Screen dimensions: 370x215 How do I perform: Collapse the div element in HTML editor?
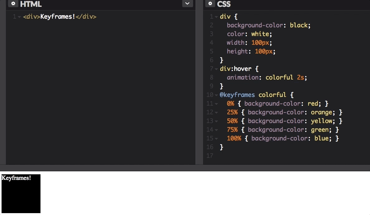pos(19,16)
